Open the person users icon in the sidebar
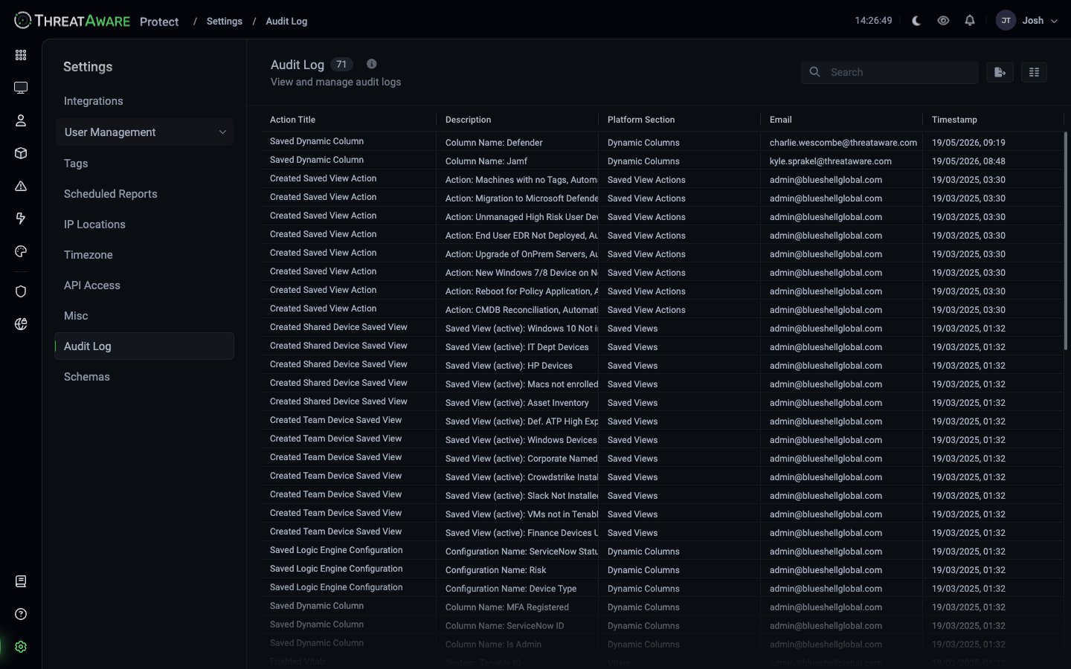The height and width of the screenshot is (669, 1071). click(x=21, y=120)
